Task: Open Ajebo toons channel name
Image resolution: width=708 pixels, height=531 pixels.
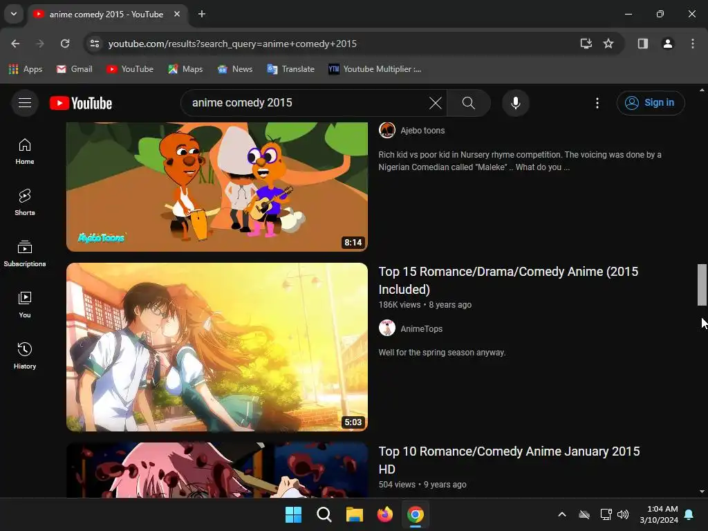Action: click(422, 131)
